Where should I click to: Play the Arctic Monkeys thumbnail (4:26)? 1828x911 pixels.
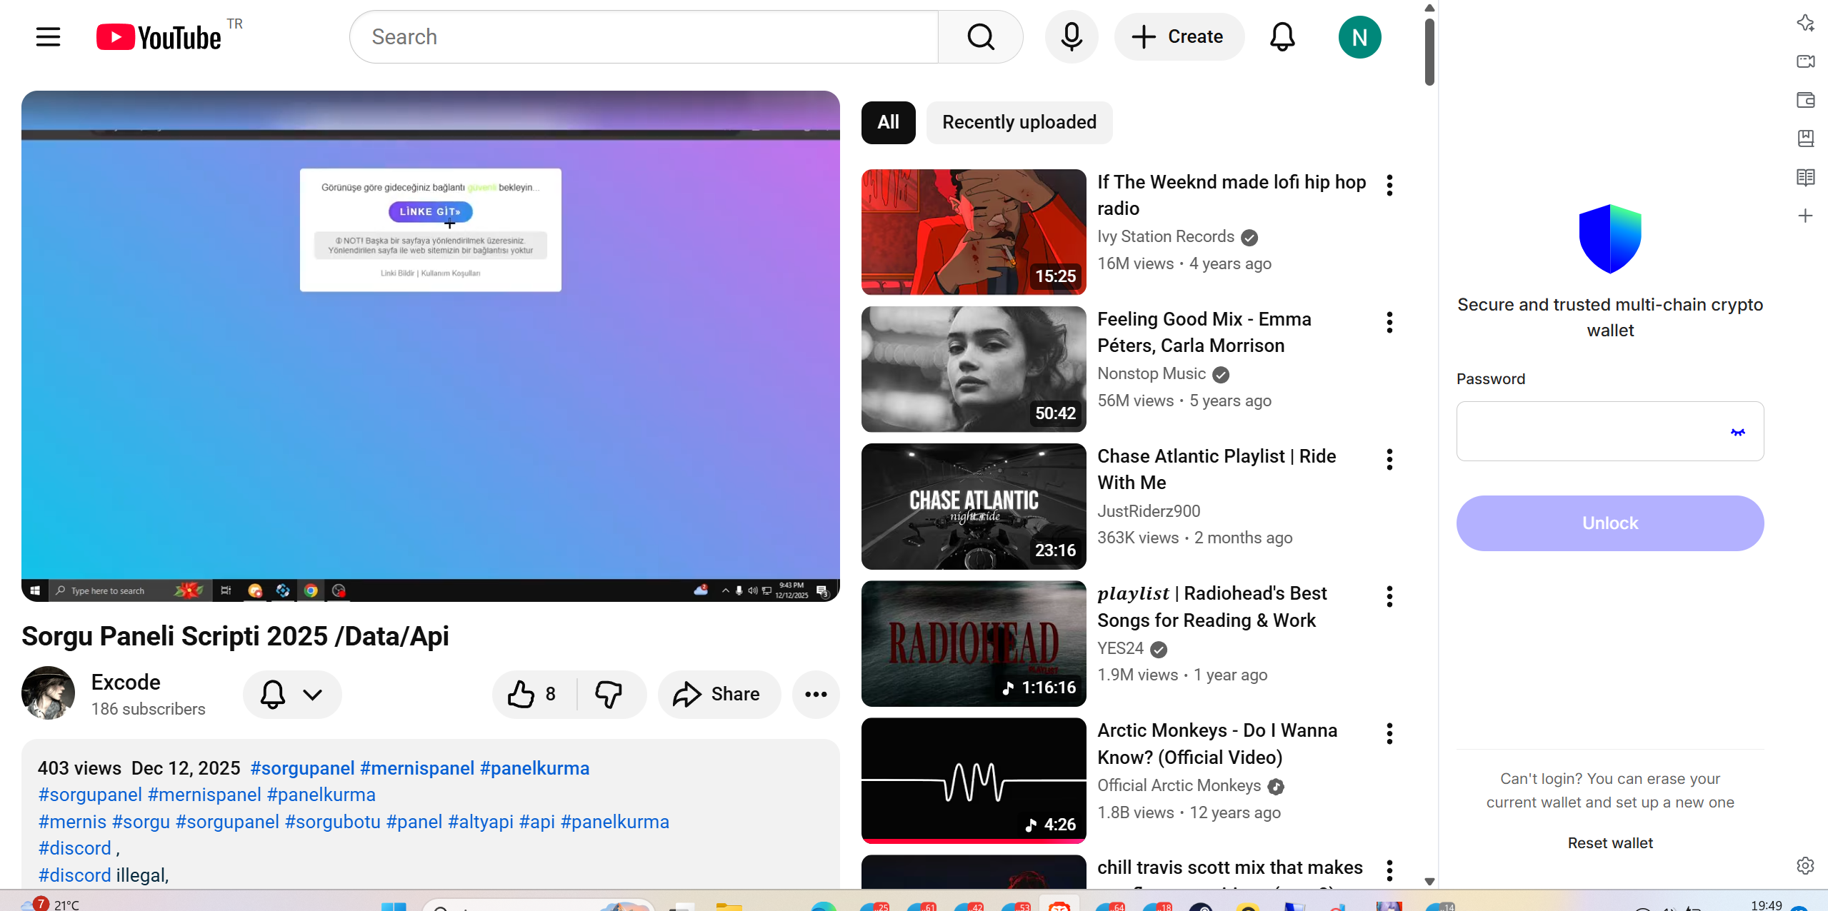point(974,780)
